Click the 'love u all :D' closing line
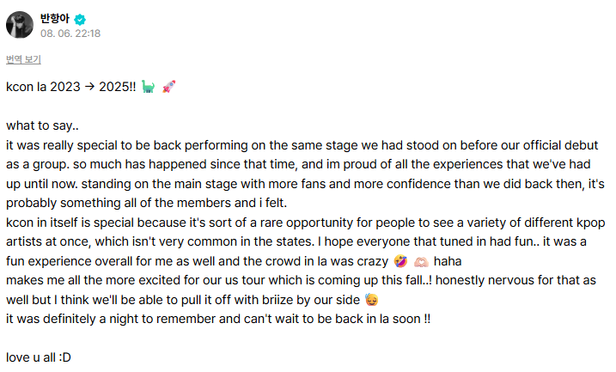 [x=39, y=357]
